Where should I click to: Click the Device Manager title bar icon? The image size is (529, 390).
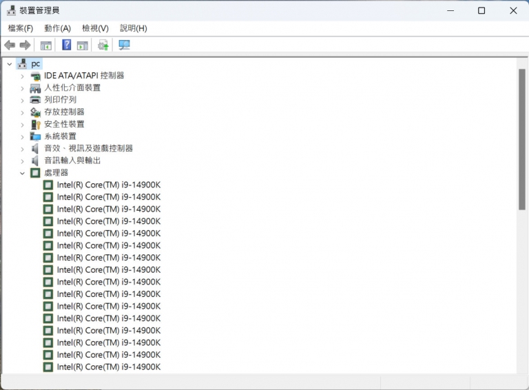tap(11, 10)
